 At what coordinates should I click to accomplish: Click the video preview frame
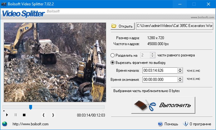(54, 62)
